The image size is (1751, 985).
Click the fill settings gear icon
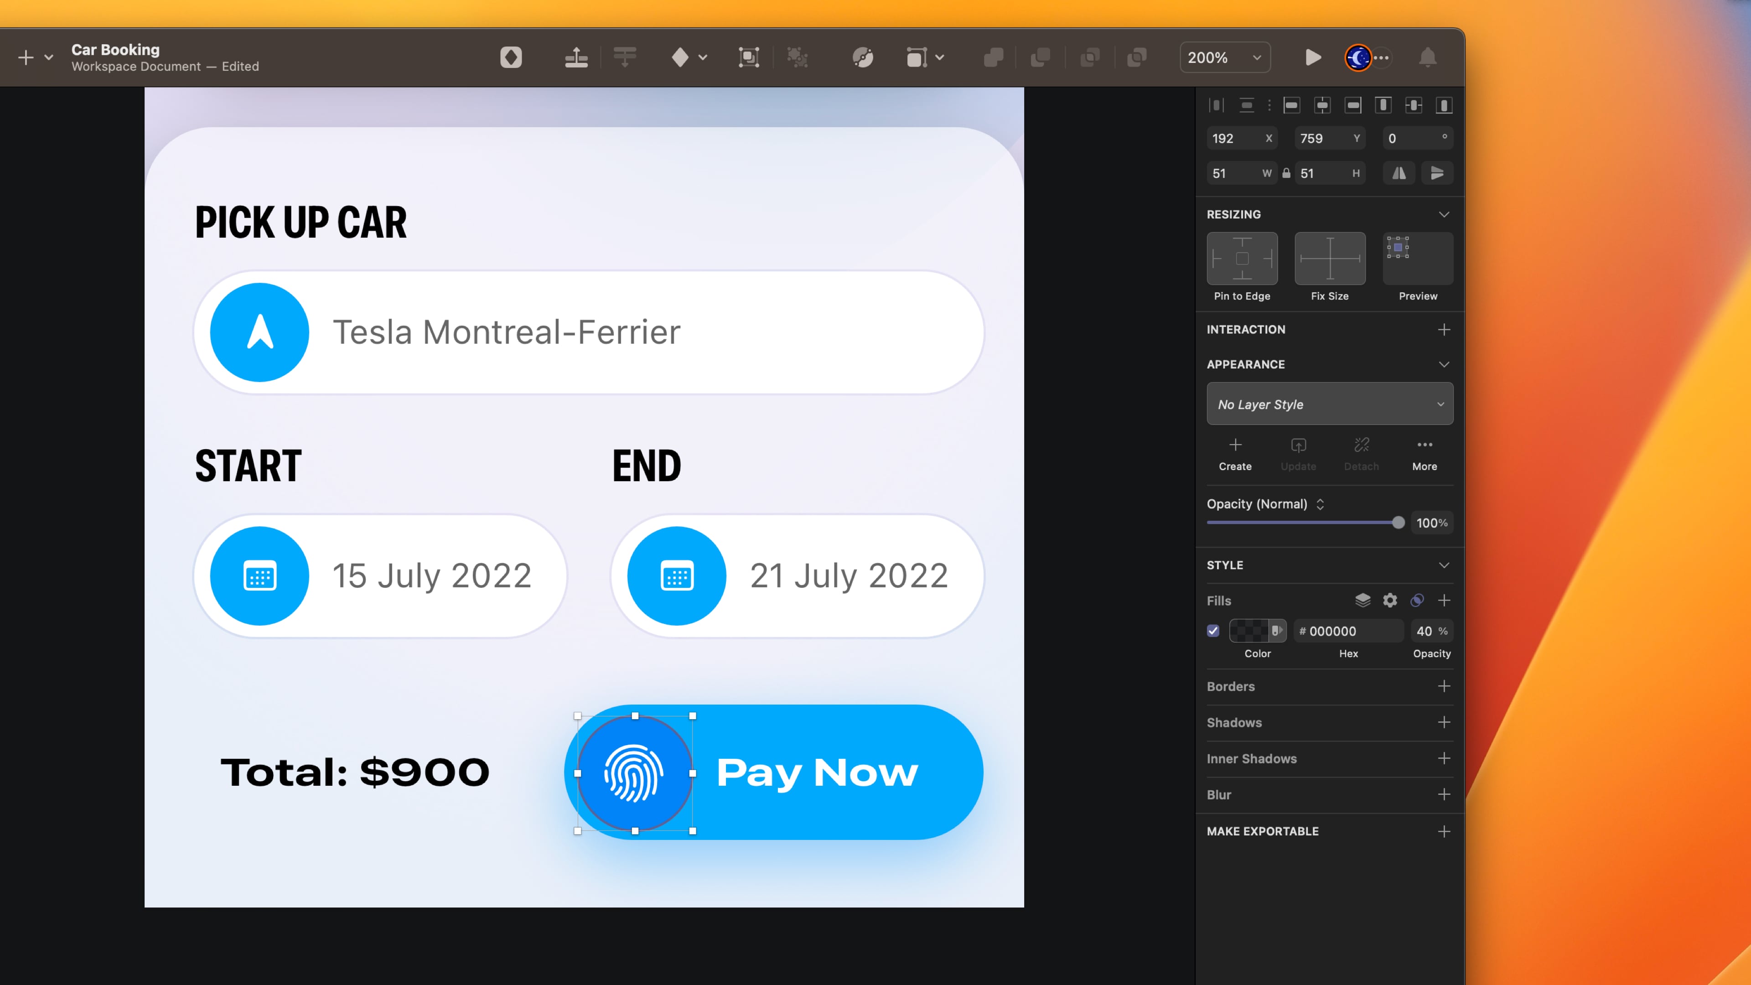click(x=1389, y=601)
